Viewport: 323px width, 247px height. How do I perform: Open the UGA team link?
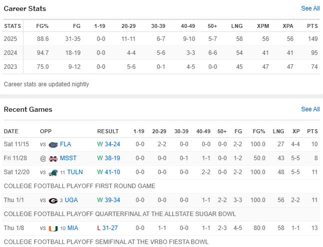click(x=72, y=200)
